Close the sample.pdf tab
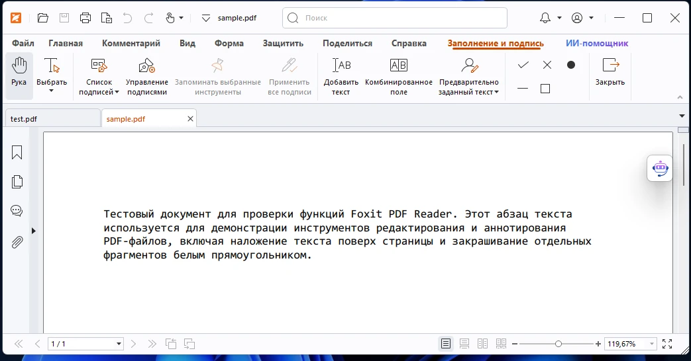The height and width of the screenshot is (361, 691). [x=190, y=119]
